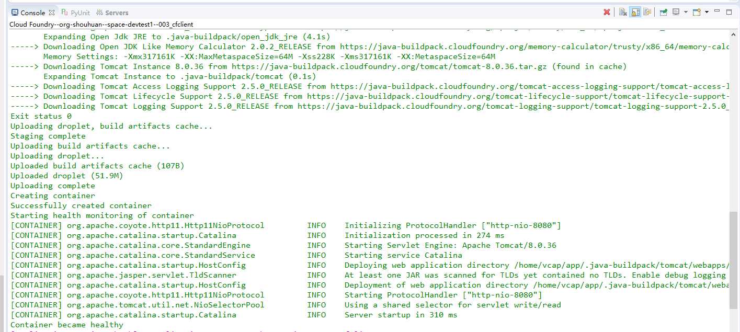Switch to the Console tab
Image resolution: width=740 pixels, height=332 pixels.
point(32,13)
